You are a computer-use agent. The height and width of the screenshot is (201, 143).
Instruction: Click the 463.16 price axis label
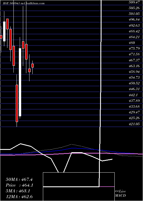coord(134,66)
